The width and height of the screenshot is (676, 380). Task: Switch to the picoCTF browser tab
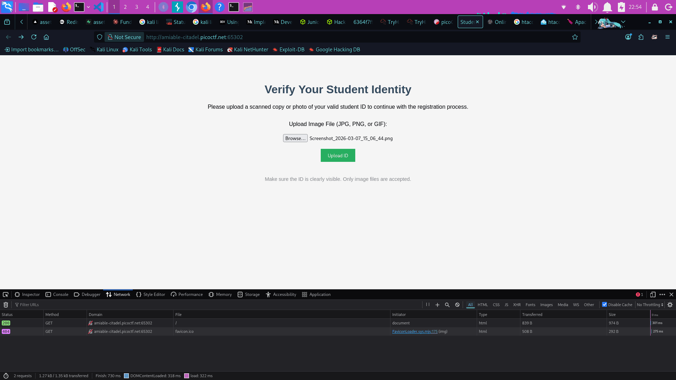coord(443,22)
